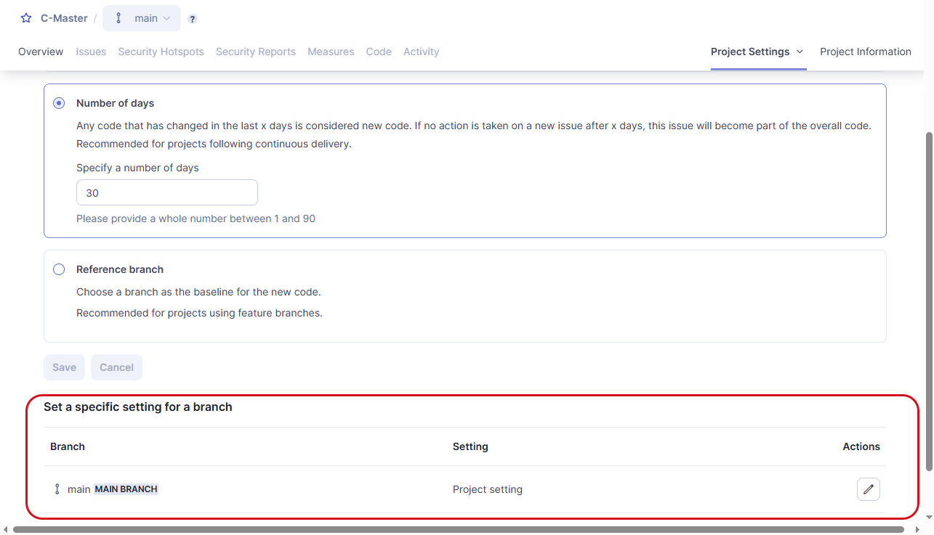Open the Issues tab
This screenshot has width=934, height=535.
91,52
